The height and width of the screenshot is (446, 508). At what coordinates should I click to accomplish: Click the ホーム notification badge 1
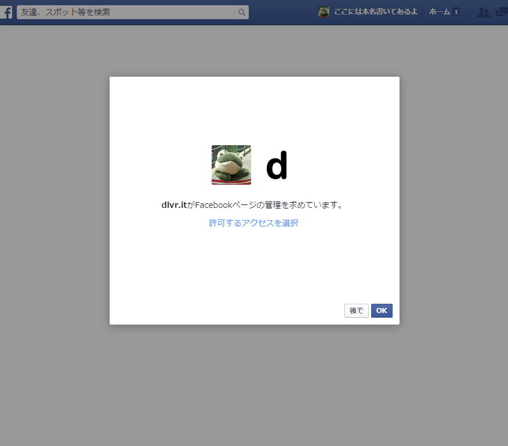pos(456,12)
